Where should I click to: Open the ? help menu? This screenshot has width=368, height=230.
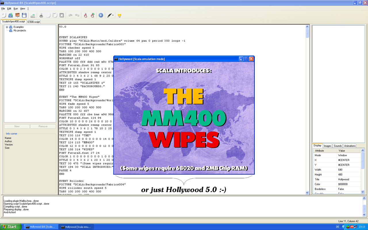point(28,9)
